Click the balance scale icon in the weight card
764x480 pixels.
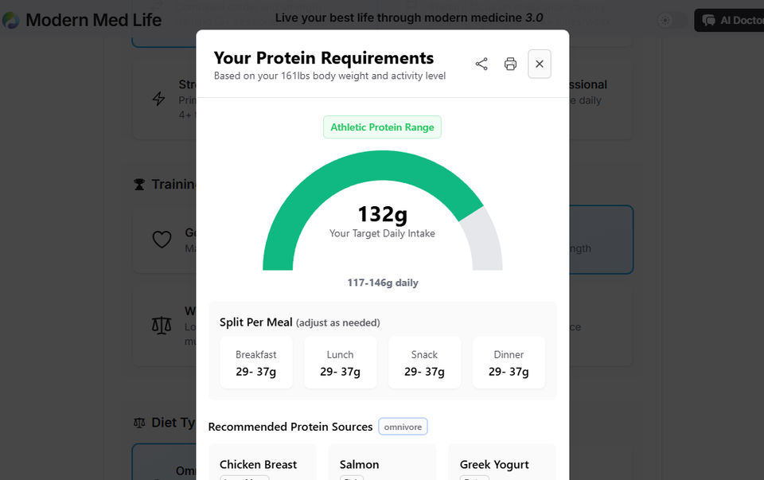(162, 325)
